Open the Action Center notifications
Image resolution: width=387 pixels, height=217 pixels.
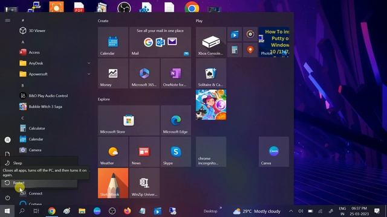tap(377, 211)
